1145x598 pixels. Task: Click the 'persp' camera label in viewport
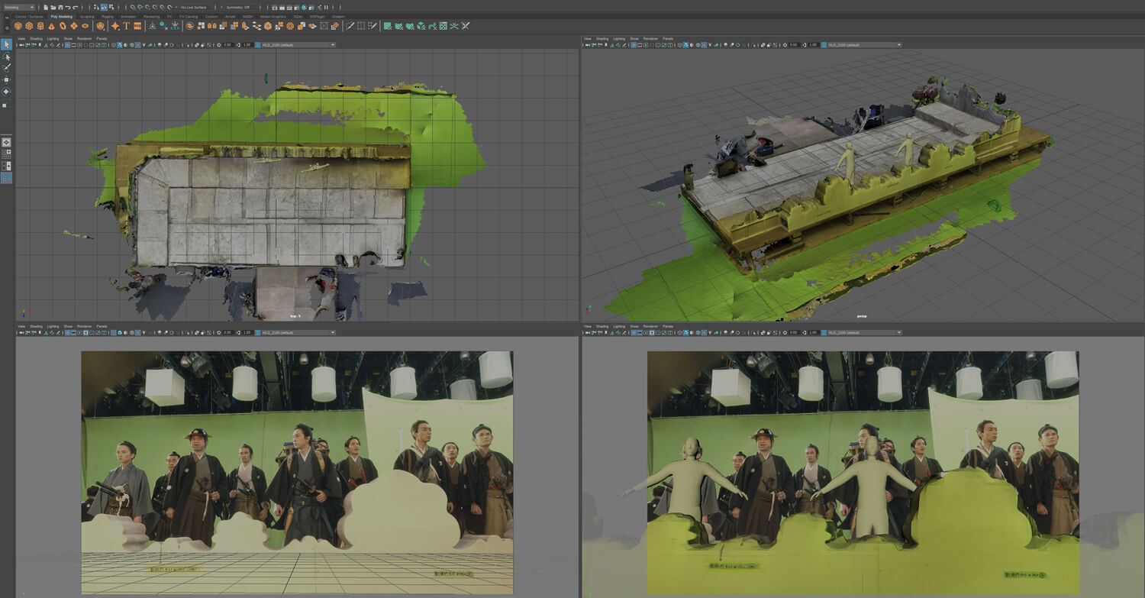tap(862, 315)
